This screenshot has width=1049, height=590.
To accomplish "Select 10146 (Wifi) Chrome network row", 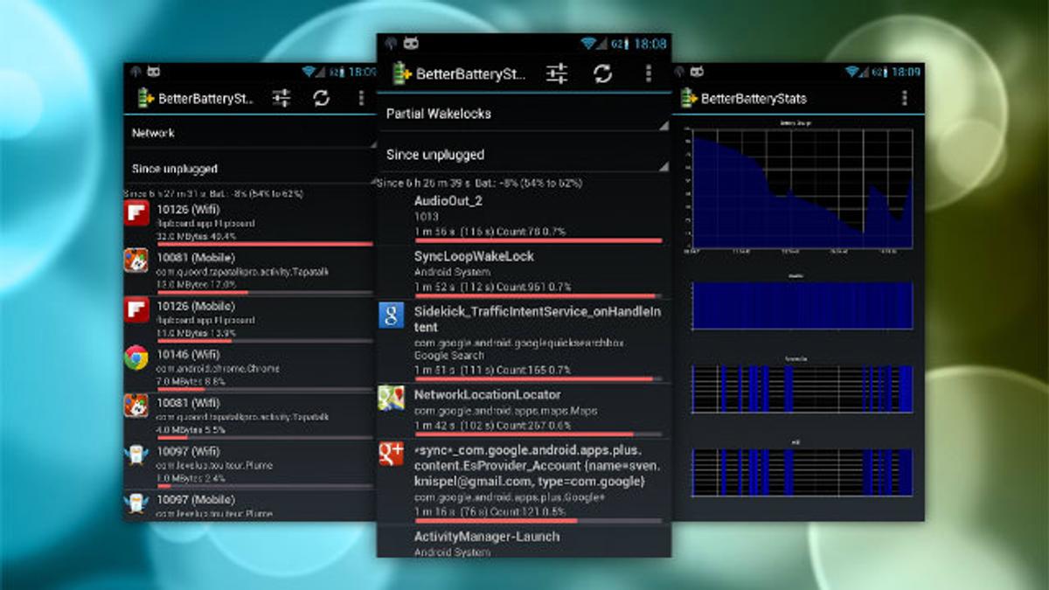I will [250, 369].
